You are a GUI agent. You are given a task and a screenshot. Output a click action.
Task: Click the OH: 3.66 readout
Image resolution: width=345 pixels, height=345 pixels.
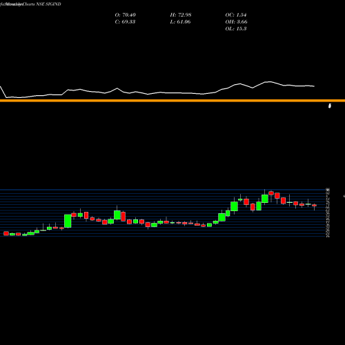[237, 22]
